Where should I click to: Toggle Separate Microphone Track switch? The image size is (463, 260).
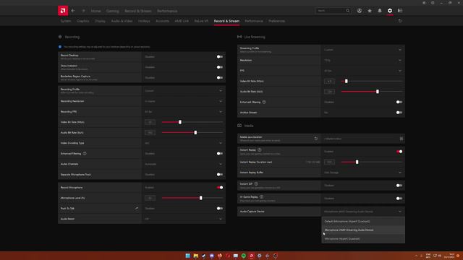coord(220,175)
